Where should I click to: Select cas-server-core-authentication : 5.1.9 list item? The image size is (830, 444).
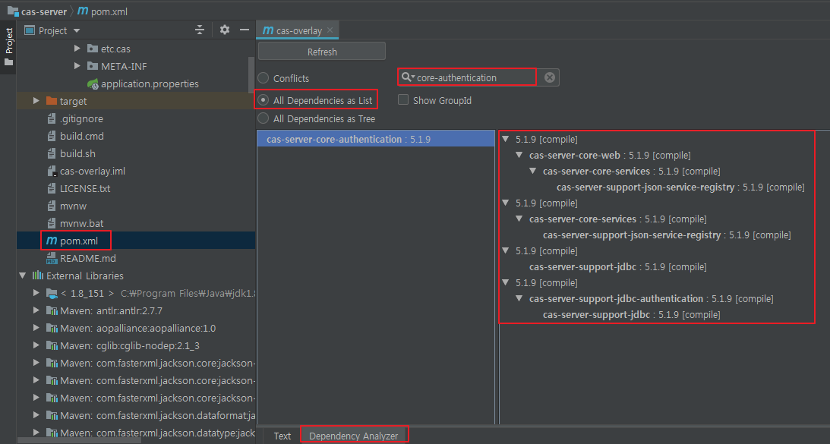[376, 139]
